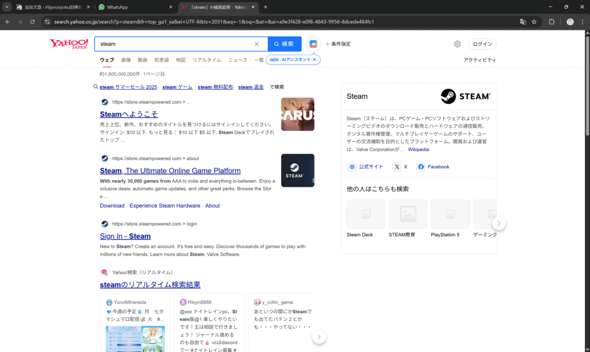Open the Chrome profile avatar
This screenshot has height=352, width=590.
click(x=570, y=22)
